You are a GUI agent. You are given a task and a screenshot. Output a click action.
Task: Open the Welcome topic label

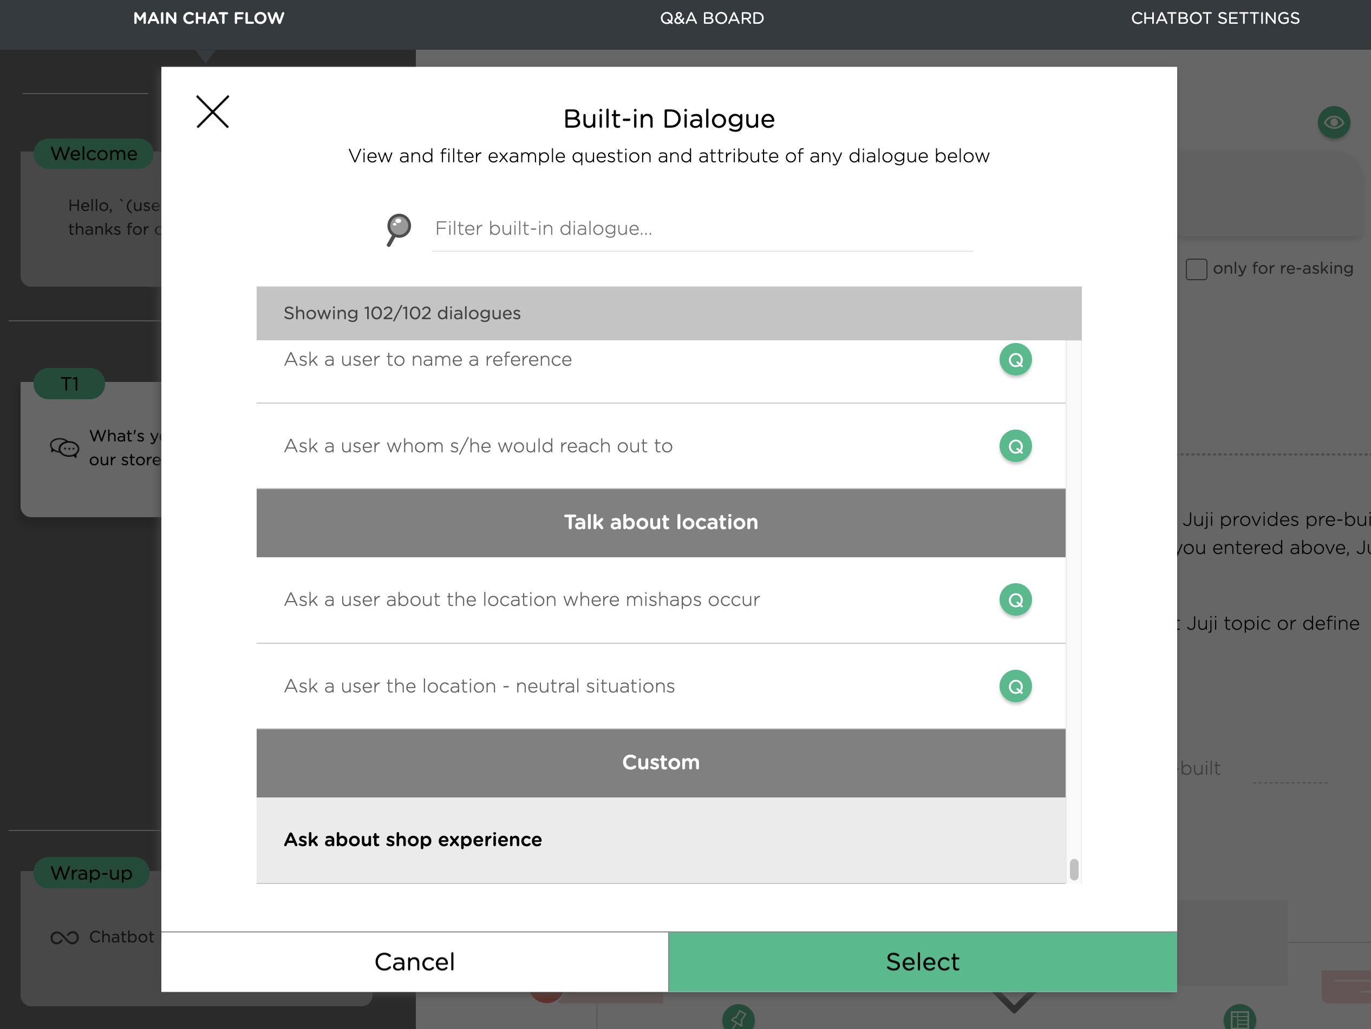[x=94, y=154]
